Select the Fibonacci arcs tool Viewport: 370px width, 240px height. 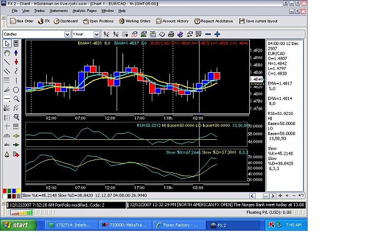point(7,136)
